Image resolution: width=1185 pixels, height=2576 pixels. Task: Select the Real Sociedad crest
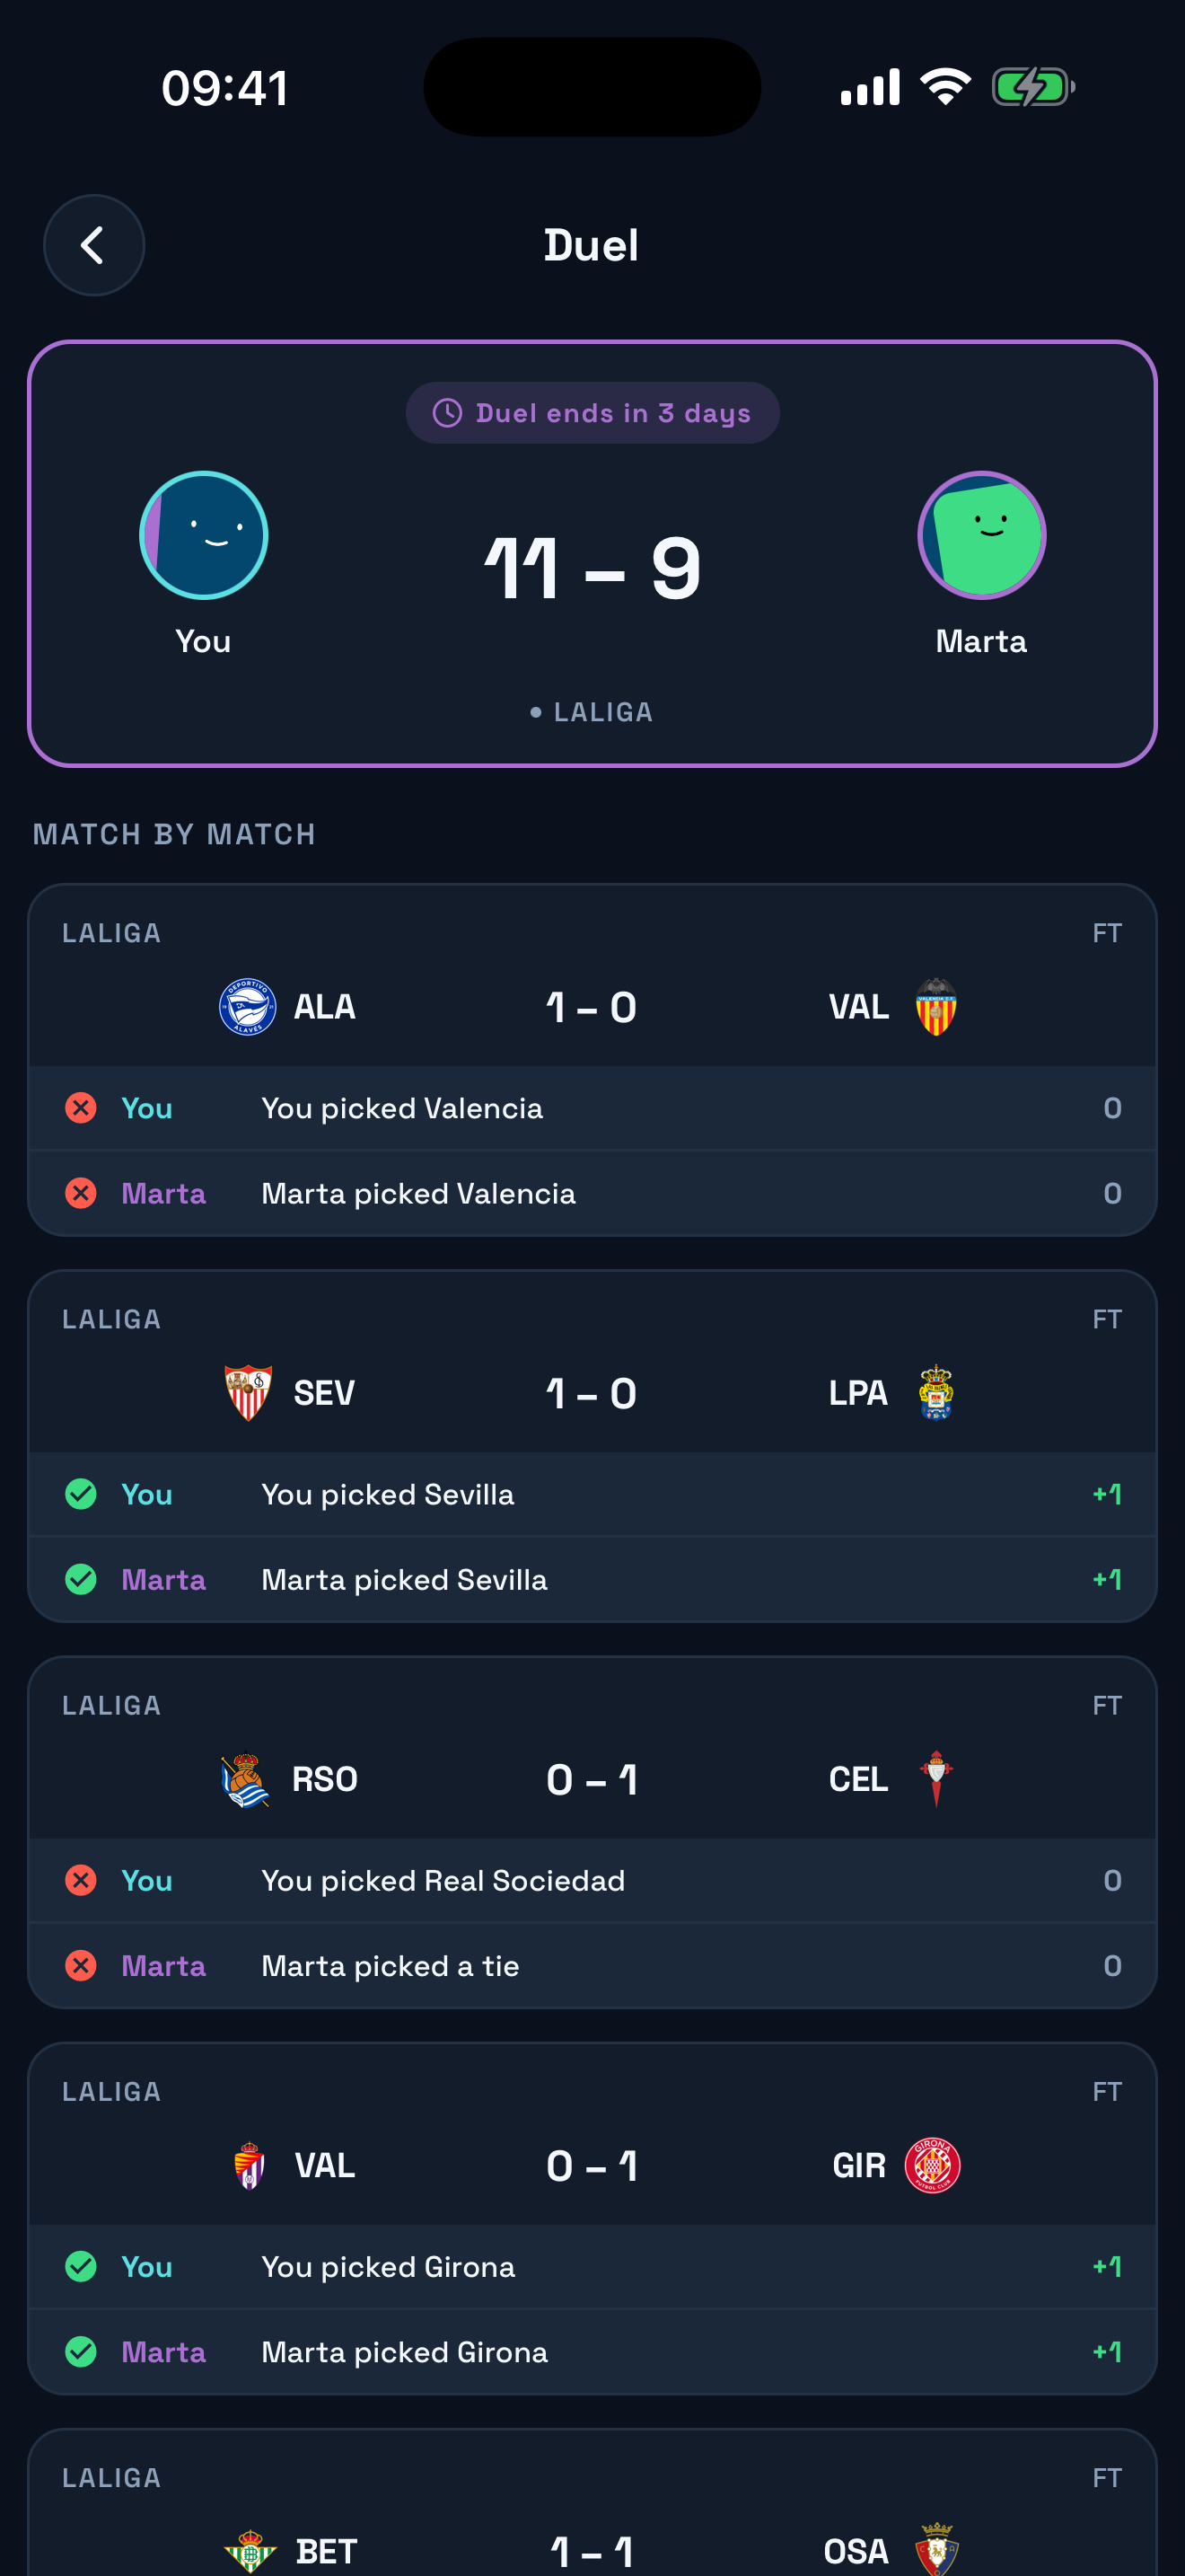pos(246,1779)
